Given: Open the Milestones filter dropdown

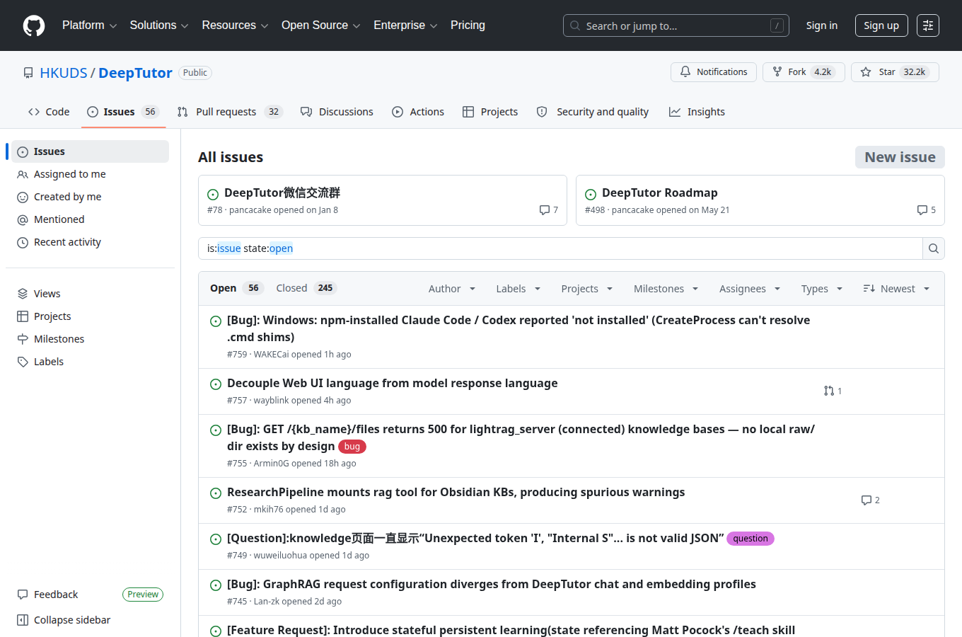Looking at the screenshot, I should 666,289.
